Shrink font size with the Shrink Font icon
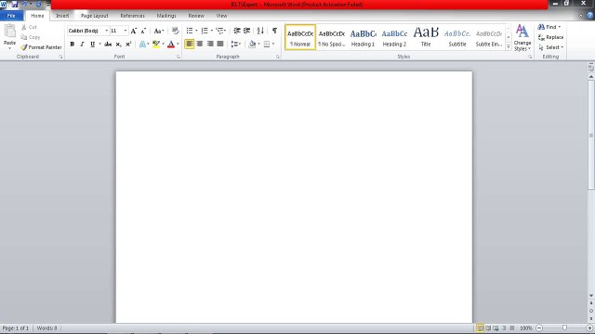 pos(143,31)
